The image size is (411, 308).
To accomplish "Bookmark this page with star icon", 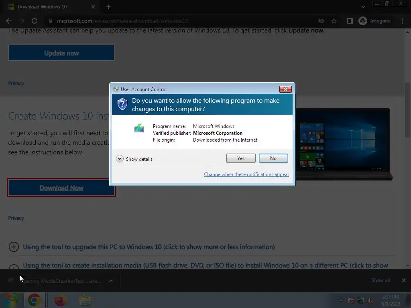I will [334, 21].
